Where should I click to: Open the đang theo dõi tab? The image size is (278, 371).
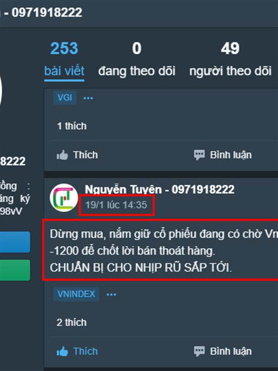pos(137,59)
